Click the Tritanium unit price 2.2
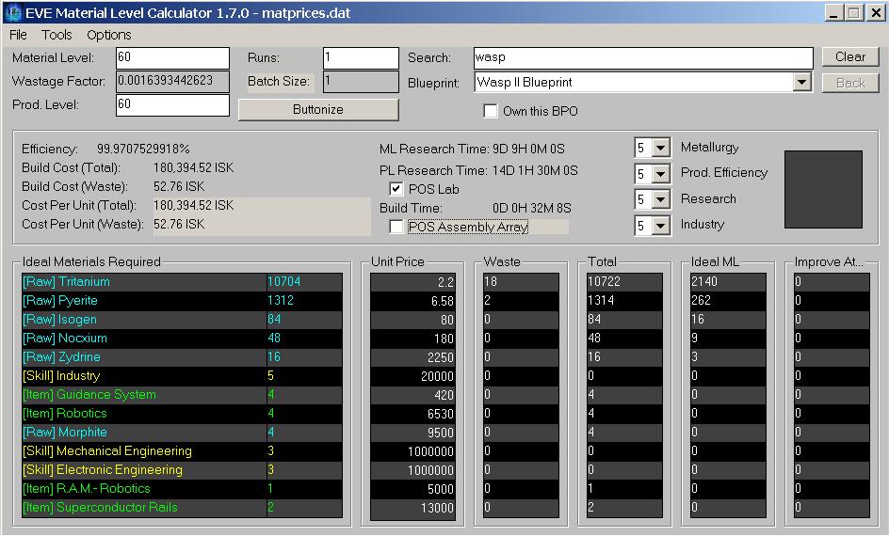The width and height of the screenshot is (889, 536). pos(445,282)
